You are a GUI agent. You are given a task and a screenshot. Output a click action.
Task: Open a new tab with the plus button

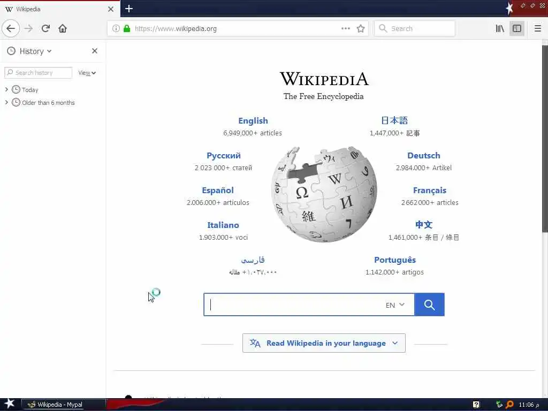click(129, 9)
